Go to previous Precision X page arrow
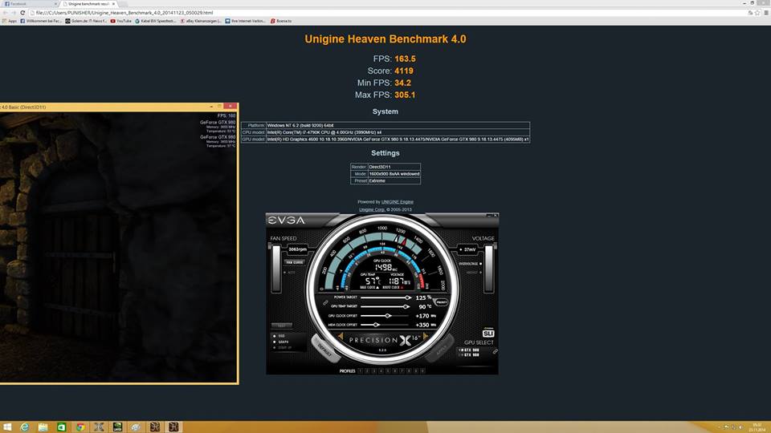The width and height of the screenshot is (771, 433). [x=341, y=337]
